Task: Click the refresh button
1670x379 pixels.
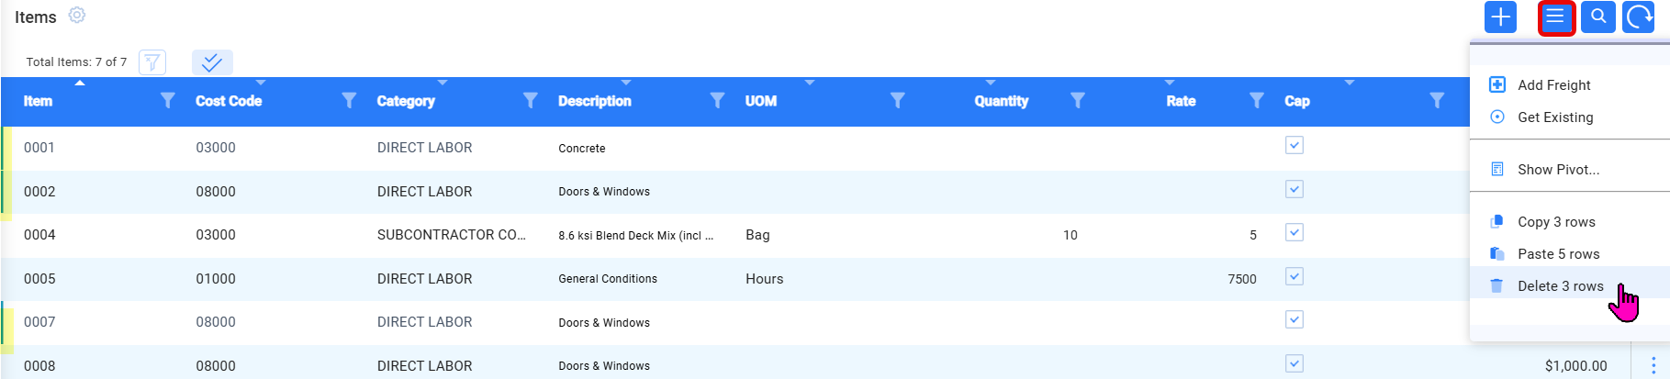Action: pyautogui.click(x=1639, y=17)
